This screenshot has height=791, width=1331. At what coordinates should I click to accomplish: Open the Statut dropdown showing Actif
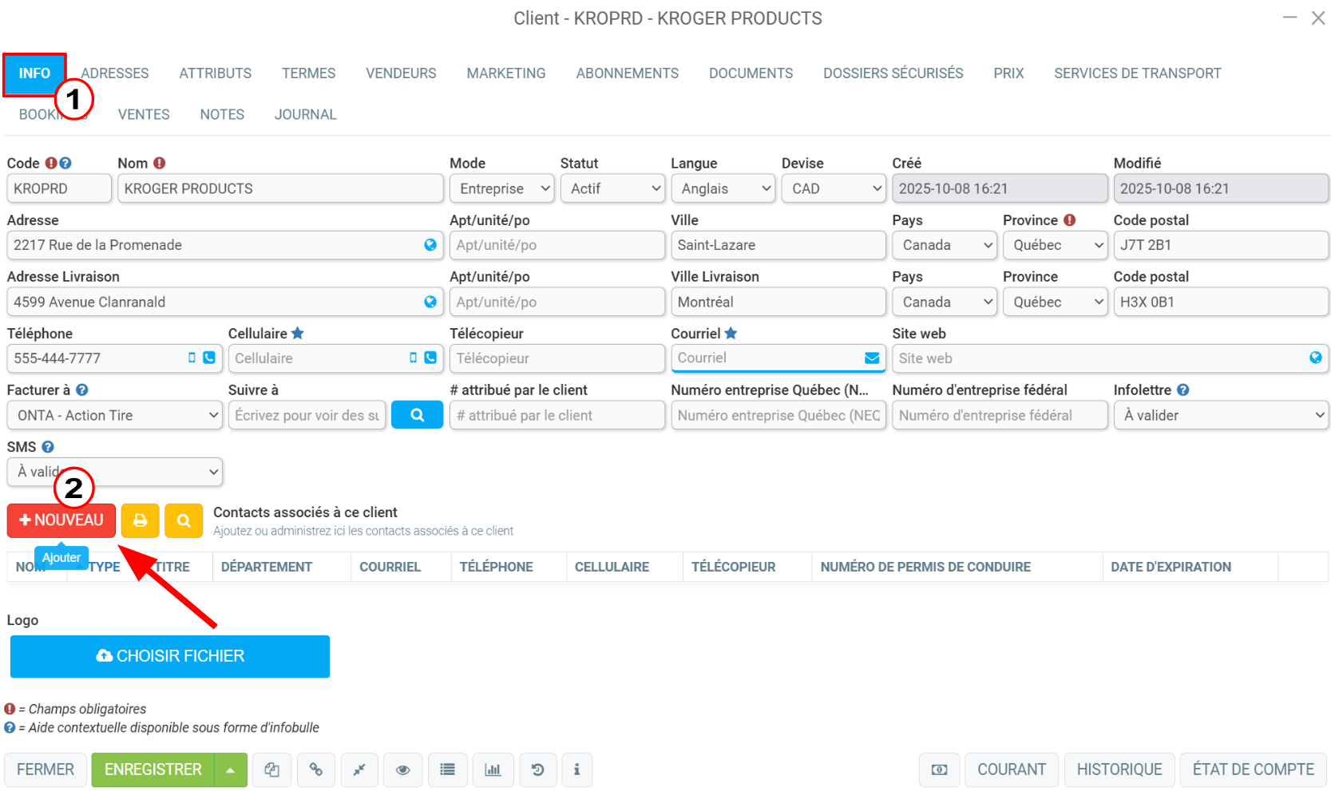coord(612,188)
